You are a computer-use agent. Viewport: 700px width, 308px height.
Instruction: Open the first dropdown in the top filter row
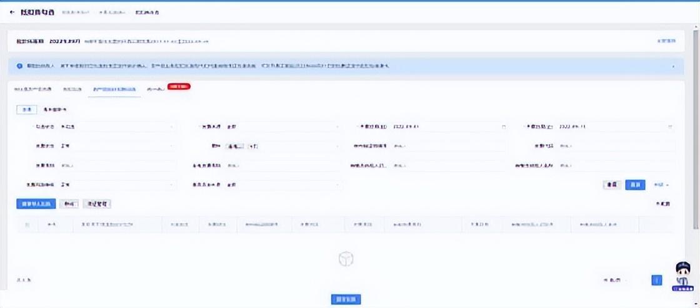click(117, 127)
